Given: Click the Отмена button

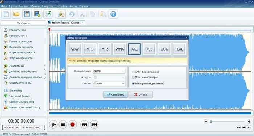Looking at the screenshot, I should point(140,95).
